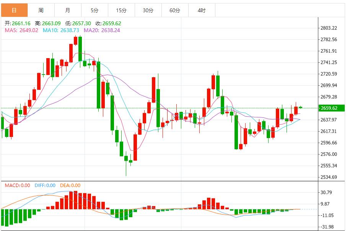Image resolution: width=347 pixels, height=231 pixels.
Task: Select the MA20 moving average label
Action: coord(102,30)
